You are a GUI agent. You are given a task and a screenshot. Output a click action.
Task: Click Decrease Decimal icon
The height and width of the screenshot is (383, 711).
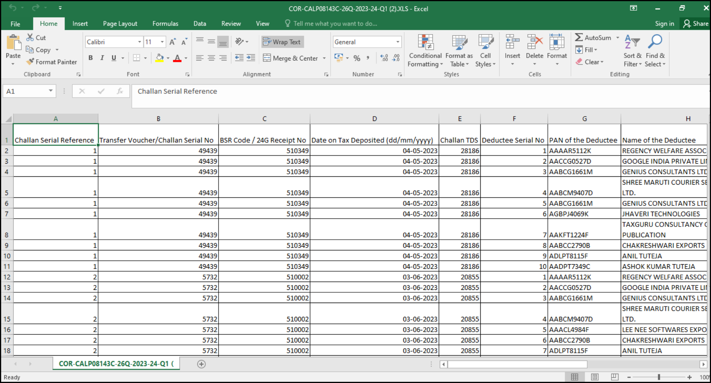pos(396,58)
